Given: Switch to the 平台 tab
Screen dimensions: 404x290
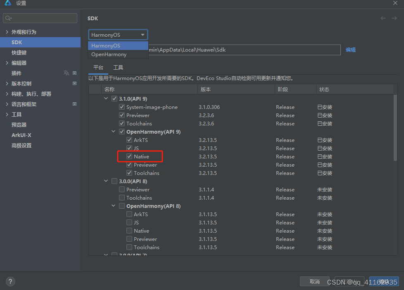Looking at the screenshot, I should [98, 67].
